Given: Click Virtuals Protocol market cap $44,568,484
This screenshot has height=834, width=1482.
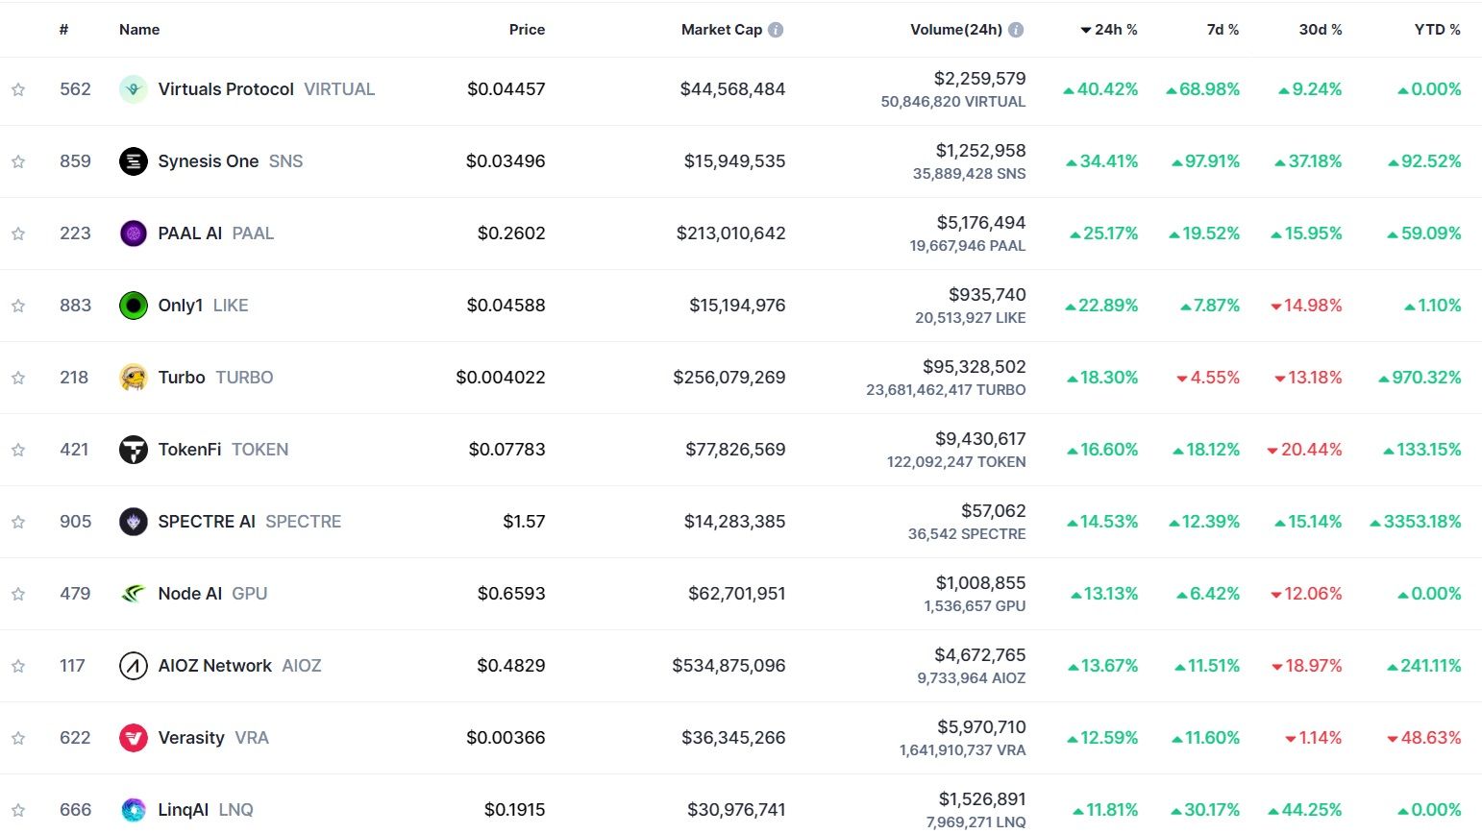Looking at the screenshot, I should (732, 89).
